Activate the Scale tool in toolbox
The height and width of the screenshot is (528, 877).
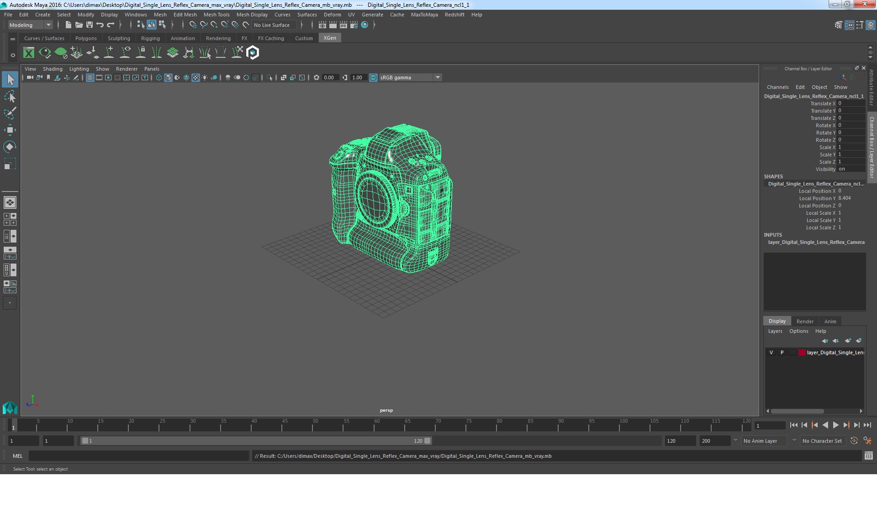click(10, 164)
